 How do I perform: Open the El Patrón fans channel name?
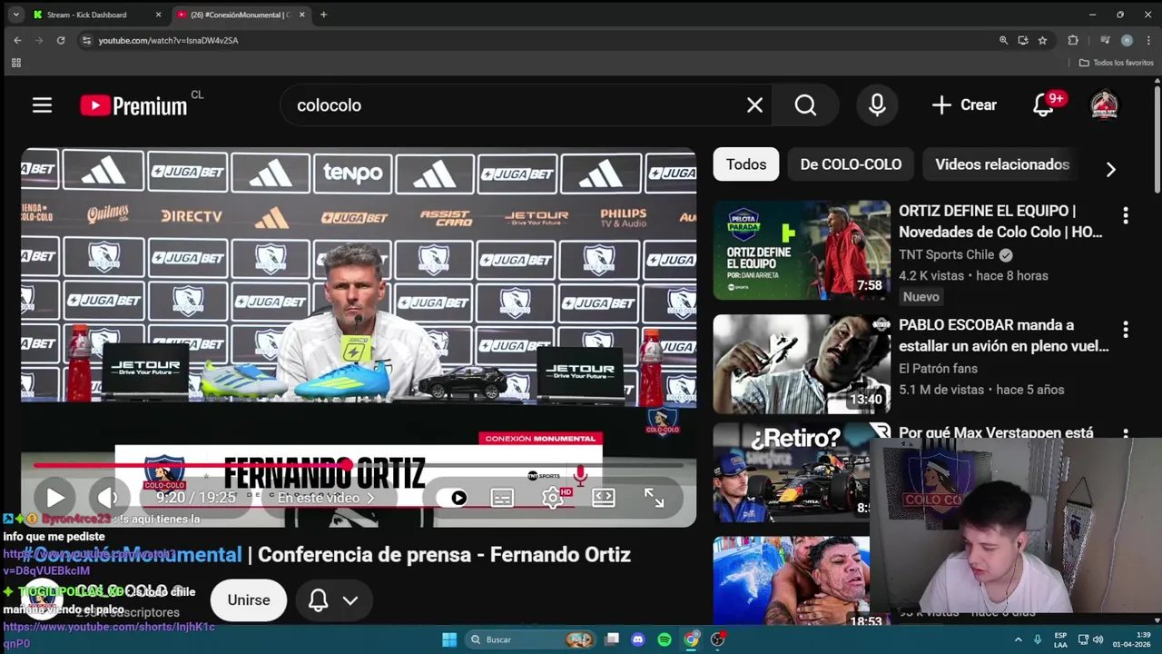tap(938, 369)
